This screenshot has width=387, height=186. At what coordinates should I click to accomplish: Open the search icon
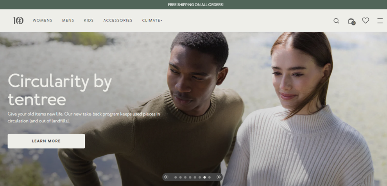pyautogui.click(x=336, y=21)
